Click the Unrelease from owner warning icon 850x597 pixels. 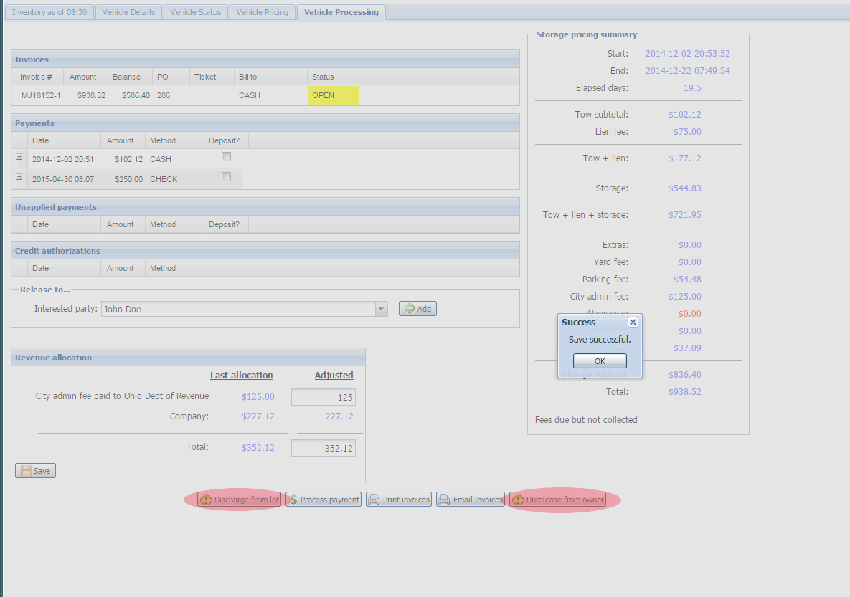(518, 500)
